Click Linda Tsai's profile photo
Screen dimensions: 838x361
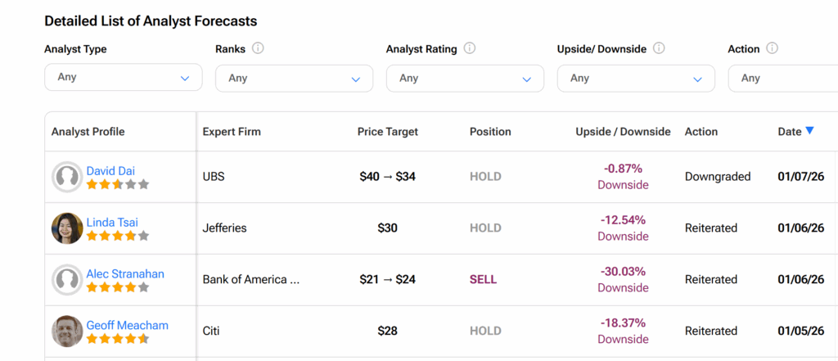pos(67,228)
